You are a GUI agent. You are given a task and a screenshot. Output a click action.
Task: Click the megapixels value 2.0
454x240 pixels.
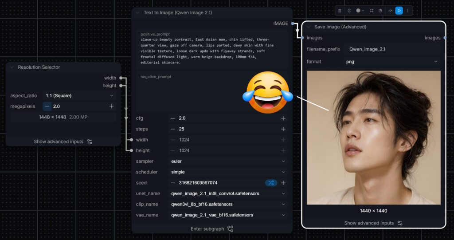tap(56, 106)
